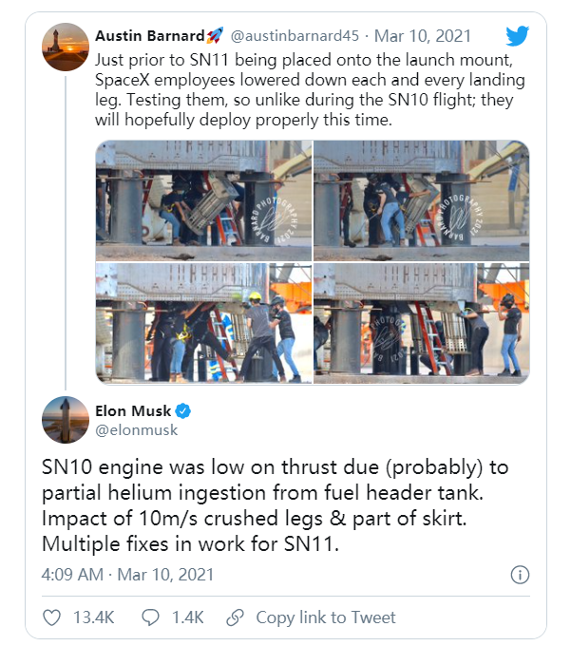Image resolution: width=571 pixels, height=646 pixels.
Task: Open replies via speech bubble icon
Action: coord(150,617)
